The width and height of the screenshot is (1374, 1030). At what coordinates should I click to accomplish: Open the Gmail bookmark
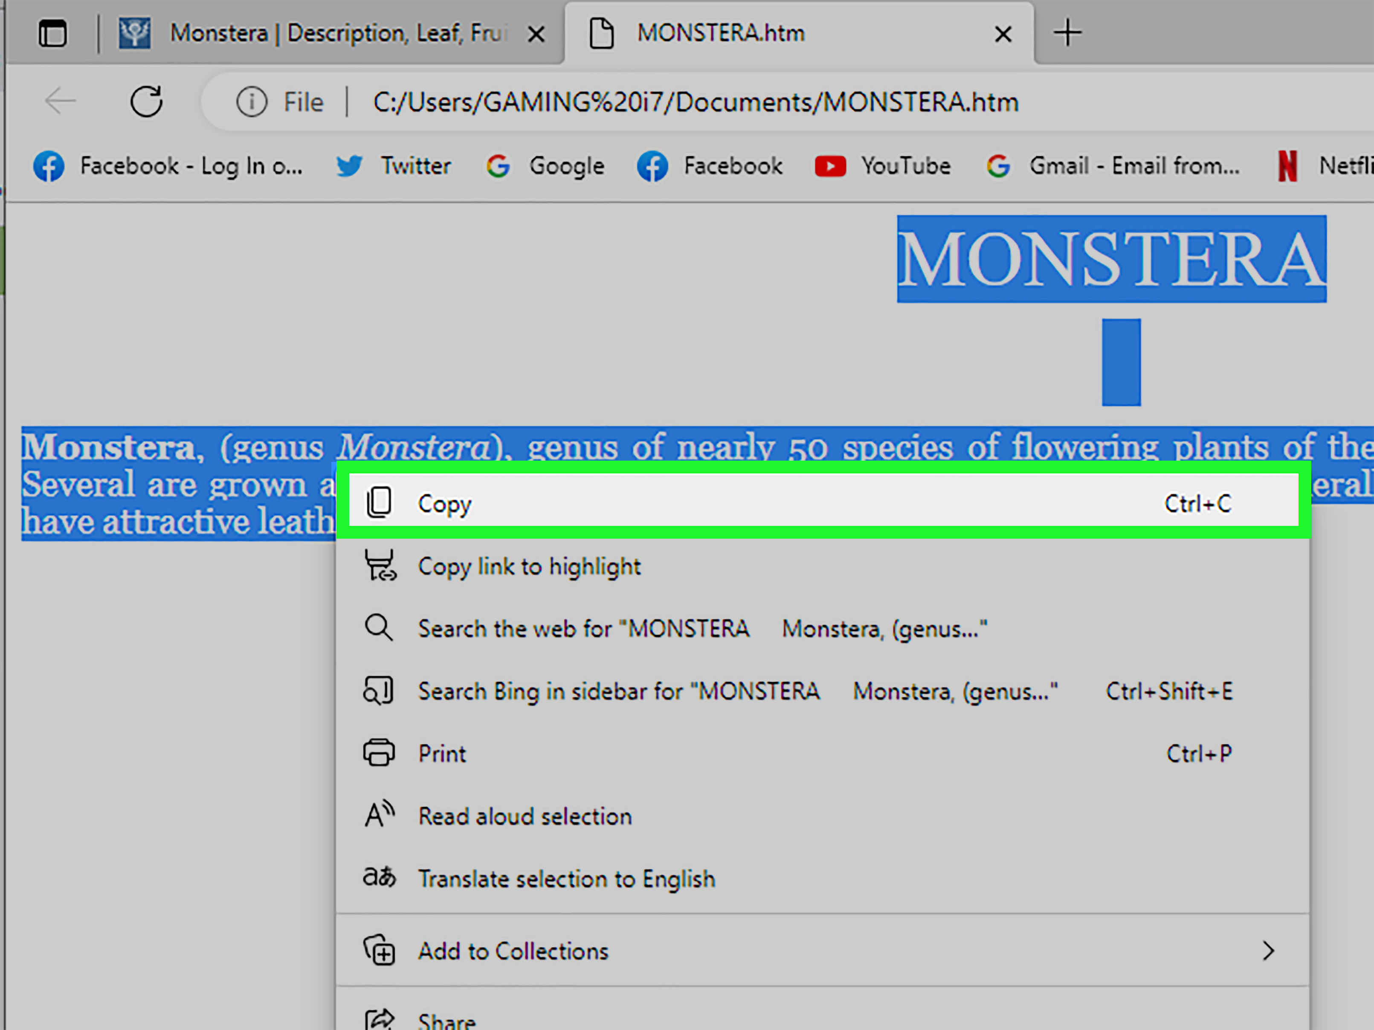[x=1112, y=166]
